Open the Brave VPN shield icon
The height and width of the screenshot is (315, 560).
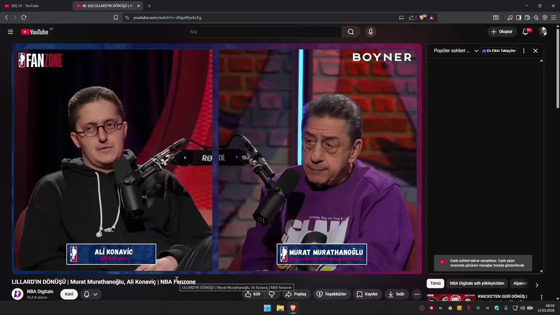545,17
